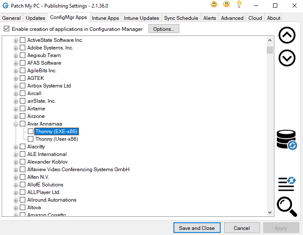303x235 pixels.
Task: Click the circled down-arrow icon
Action: coord(287,58)
